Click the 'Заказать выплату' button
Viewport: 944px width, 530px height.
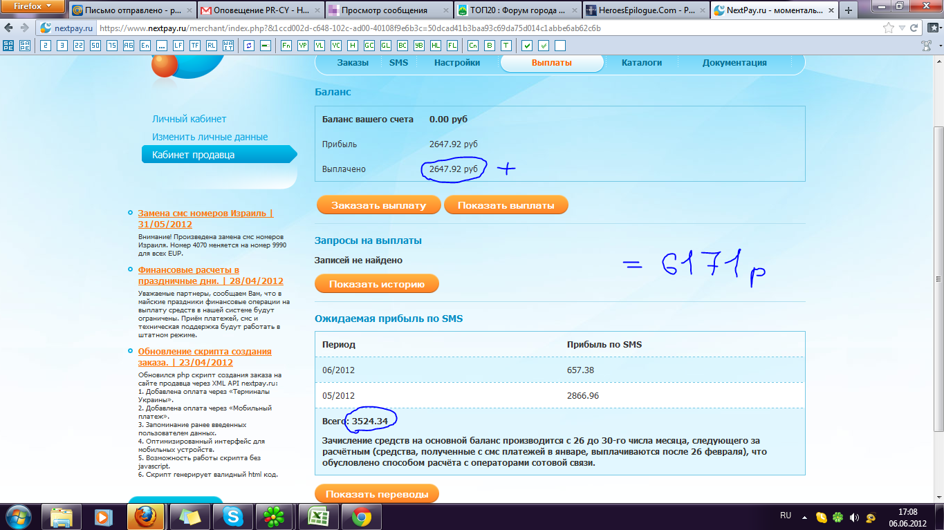pyautogui.click(x=378, y=205)
